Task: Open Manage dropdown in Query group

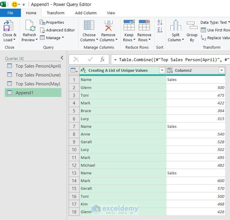Action: (52, 38)
